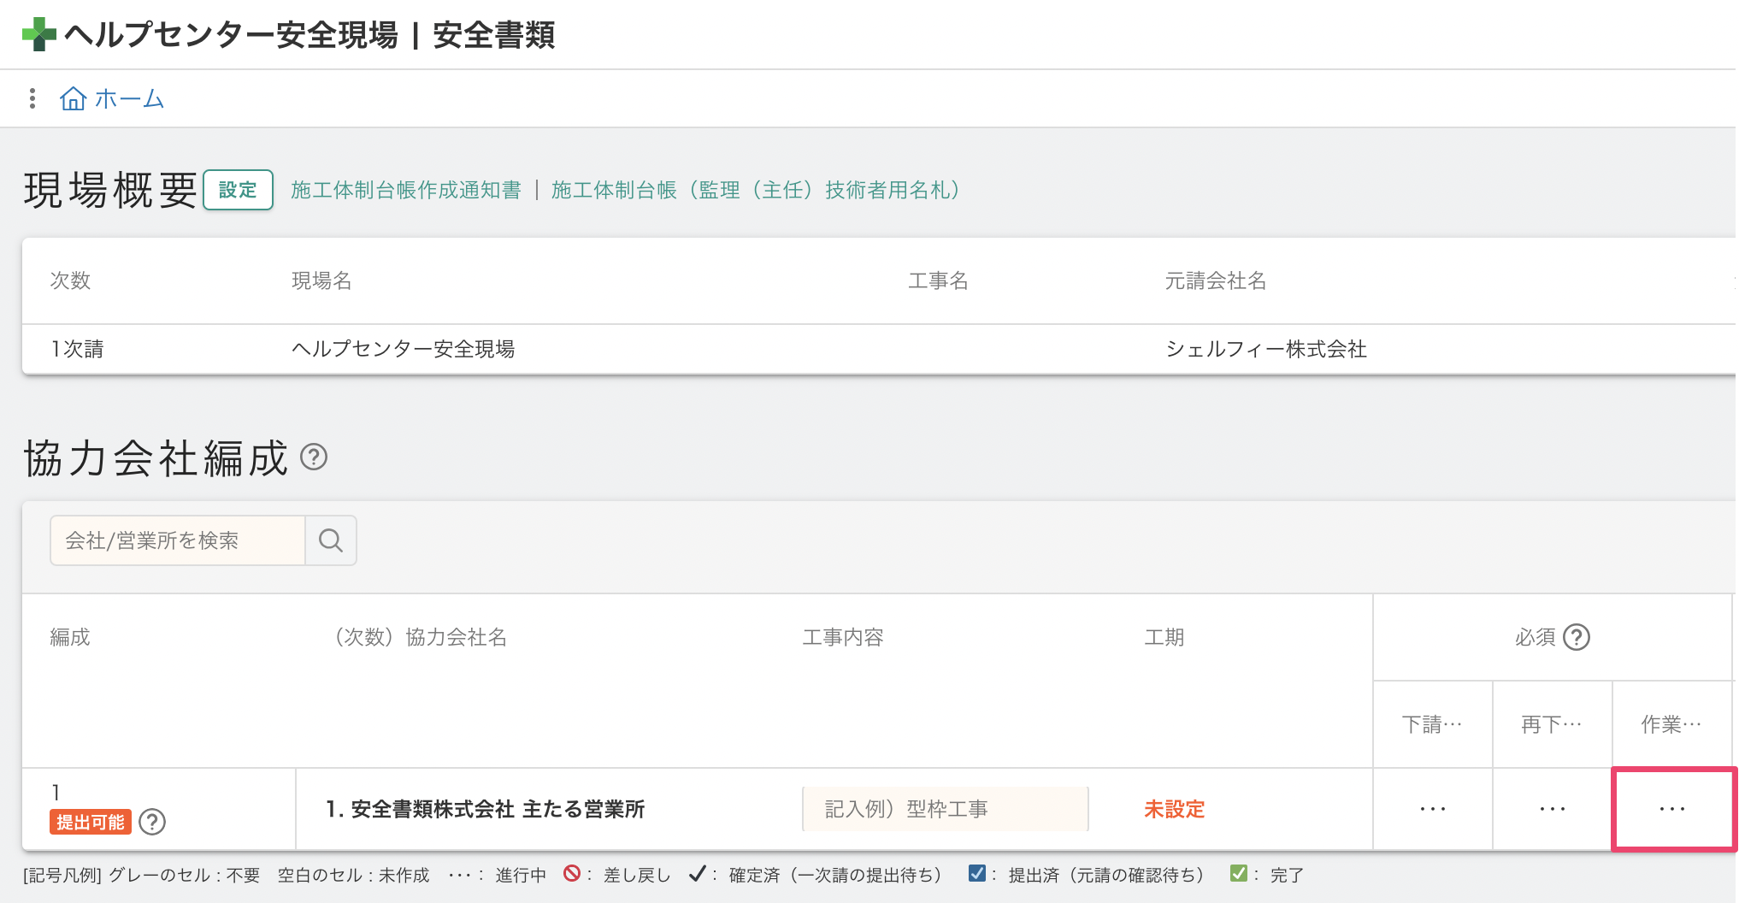Image resolution: width=1739 pixels, height=903 pixels.
Task: Click the home icon in breadcrumb
Action: coord(73,99)
